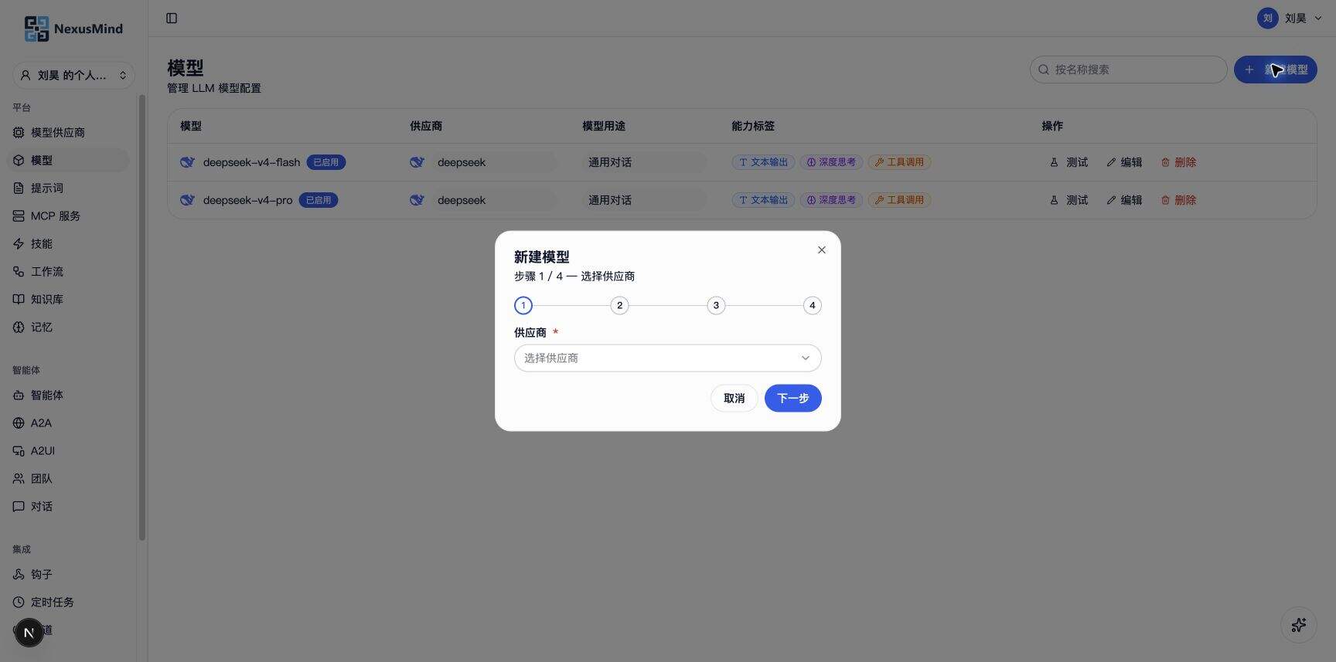1336x662 pixels.
Task: Edit the deepseek-v4-pro model
Action: click(x=1123, y=200)
